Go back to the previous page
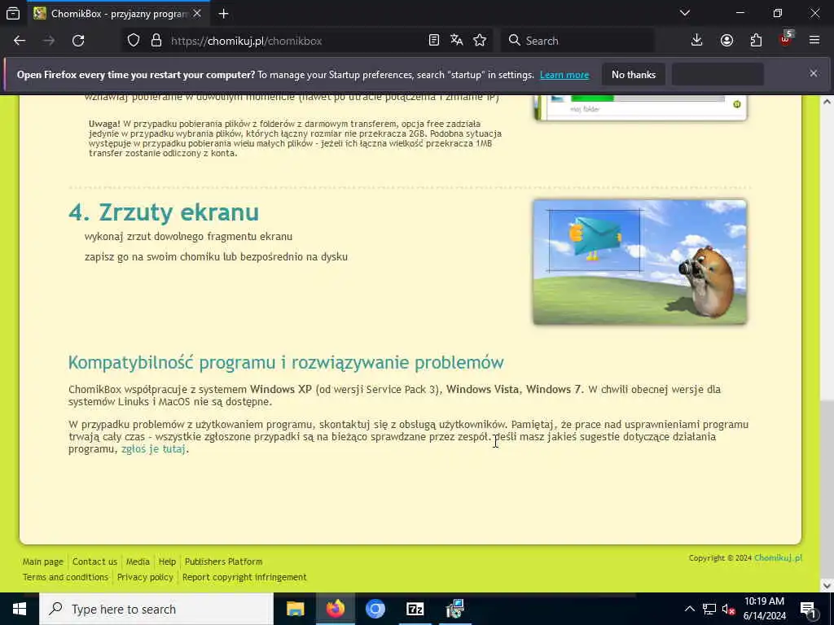The image size is (834, 625). (x=20, y=41)
